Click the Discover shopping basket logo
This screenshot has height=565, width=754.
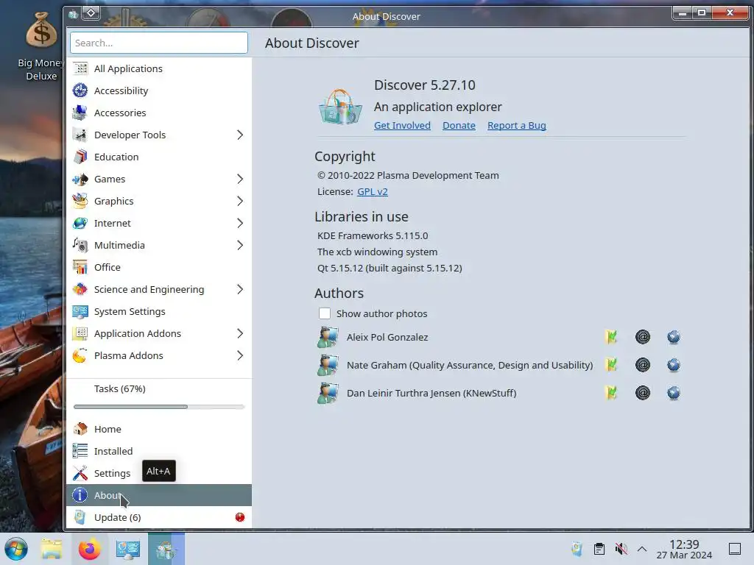tap(340, 107)
